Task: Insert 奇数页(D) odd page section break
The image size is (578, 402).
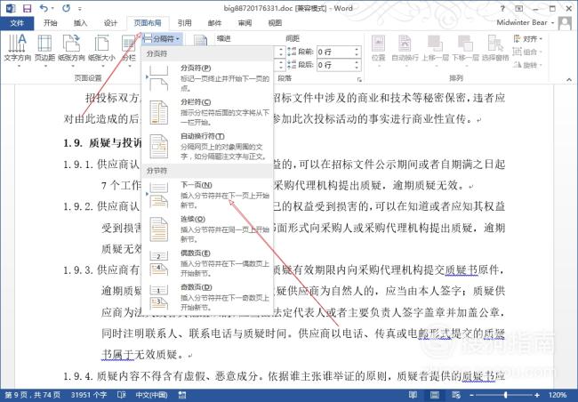Action: [x=207, y=297]
